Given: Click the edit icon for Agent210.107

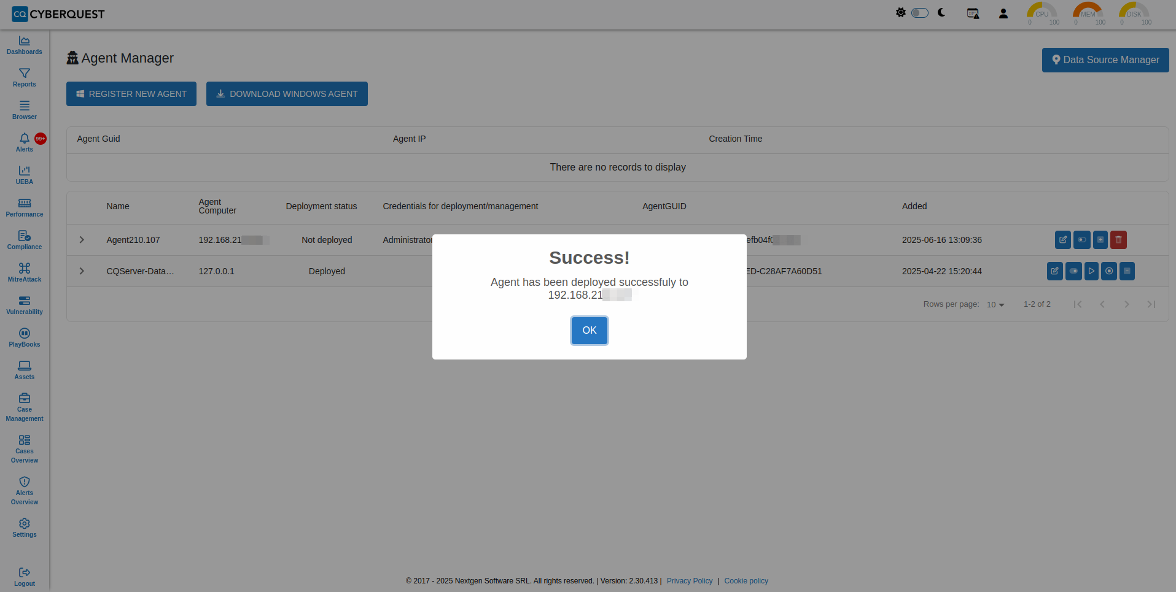Looking at the screenshot, I should coord(1062,240).
